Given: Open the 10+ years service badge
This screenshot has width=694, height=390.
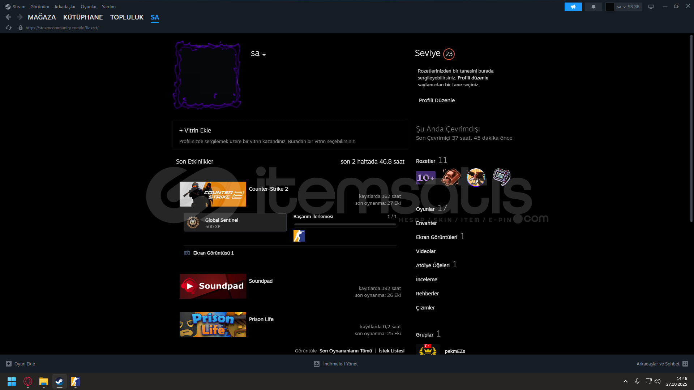Looking at the screenshot, I should [425, 177].
